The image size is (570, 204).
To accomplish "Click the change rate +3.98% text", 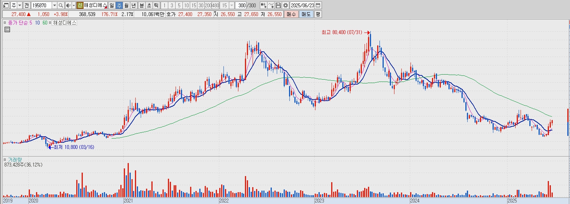I will click(x=61, y=14).
